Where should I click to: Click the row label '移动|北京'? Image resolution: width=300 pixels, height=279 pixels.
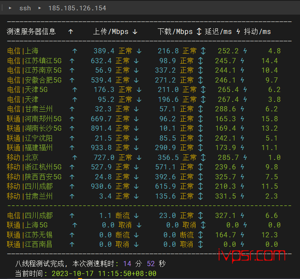(23, 157)
